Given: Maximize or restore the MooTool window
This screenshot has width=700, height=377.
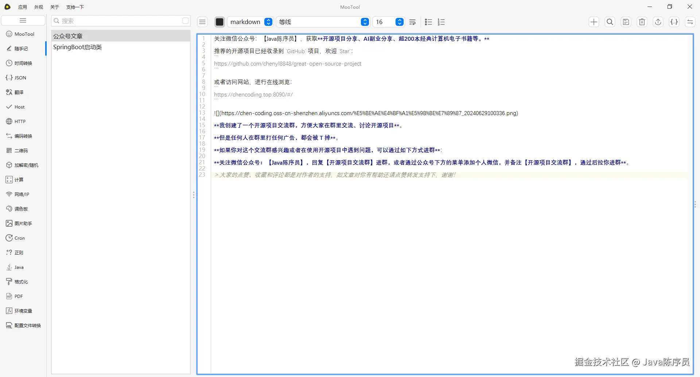Looking at the screenshot, I should (x=670, y=7).
